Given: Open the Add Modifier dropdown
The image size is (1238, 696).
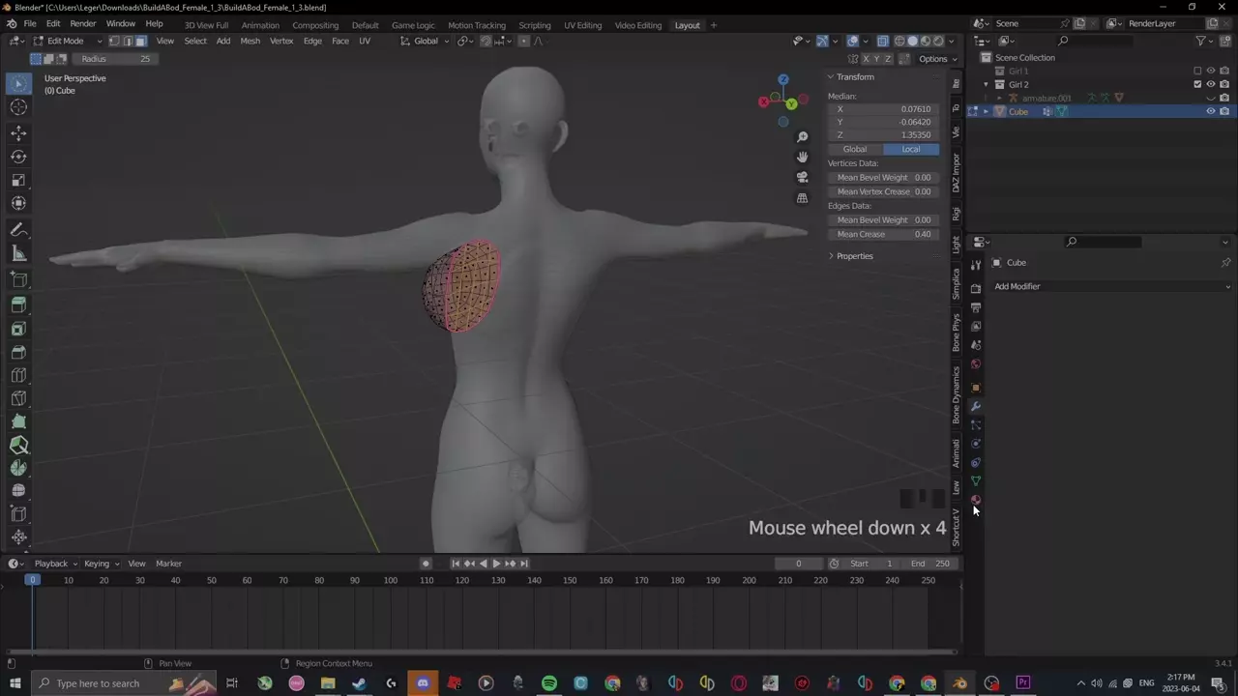Looking at the screenshot, I should click(x=1111, y=286).
